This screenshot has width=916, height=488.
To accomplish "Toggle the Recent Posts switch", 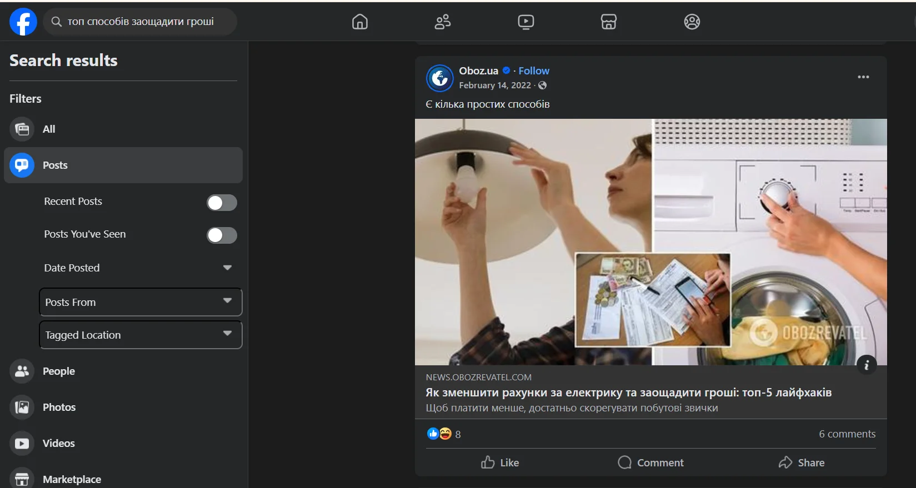I will coord(222,203).
